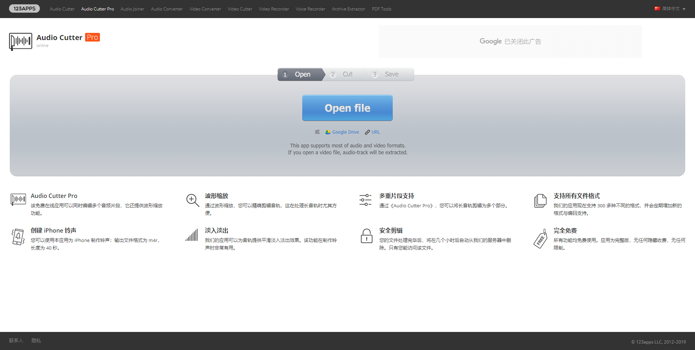Click the Chinese flag icon in header

[657, 9]
